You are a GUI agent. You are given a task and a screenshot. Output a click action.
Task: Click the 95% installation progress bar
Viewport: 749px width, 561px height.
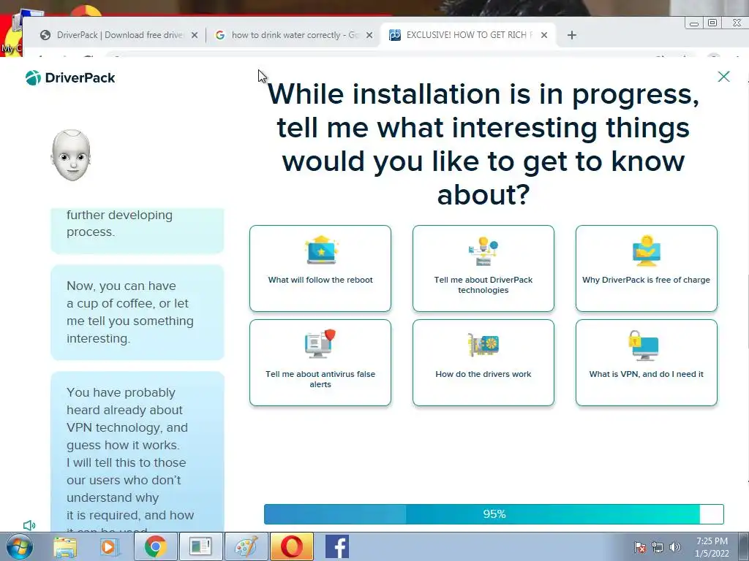494,514
